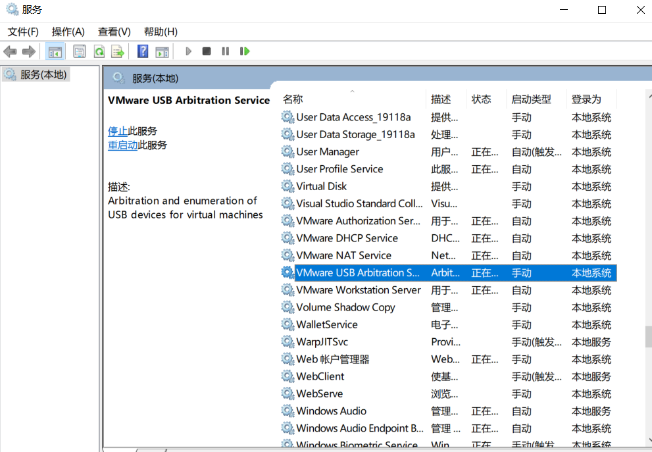The height and width of the screenshot is (452, 652).
Task: Click the Refresh toolbar icon
Action: click(99, 51)
